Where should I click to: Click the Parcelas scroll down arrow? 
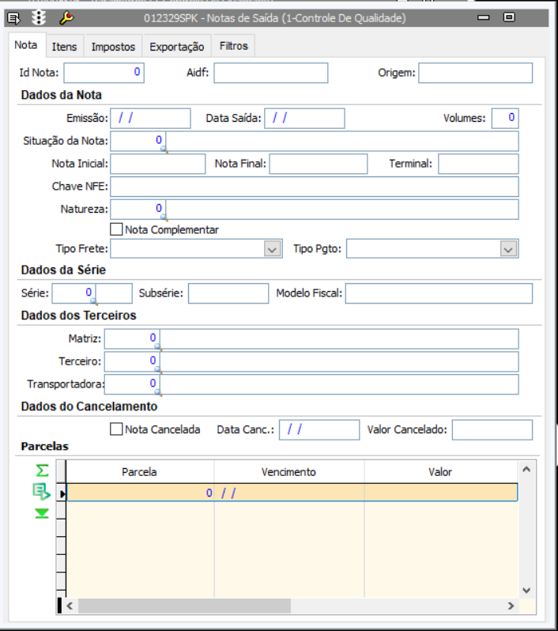pyautogui.click(x=526, y=591)
